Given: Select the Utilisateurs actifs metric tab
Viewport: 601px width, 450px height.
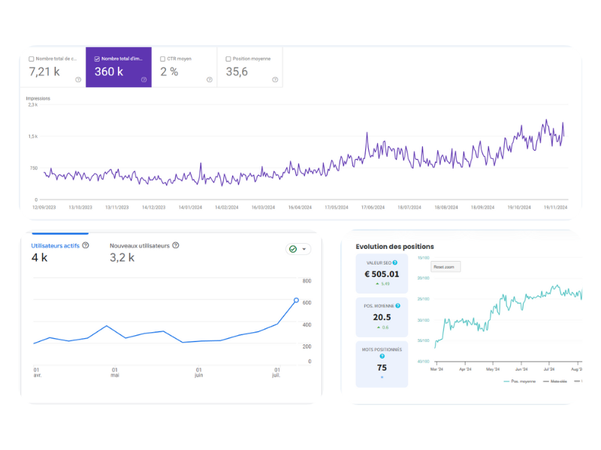Looking at the screenshot, I should coord(55,245).
